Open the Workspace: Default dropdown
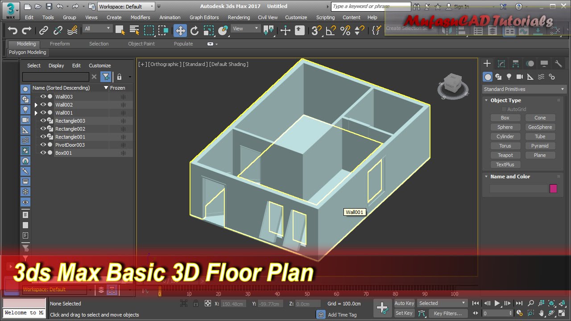The height and width of the screenshot is (321, 571). 126,6
